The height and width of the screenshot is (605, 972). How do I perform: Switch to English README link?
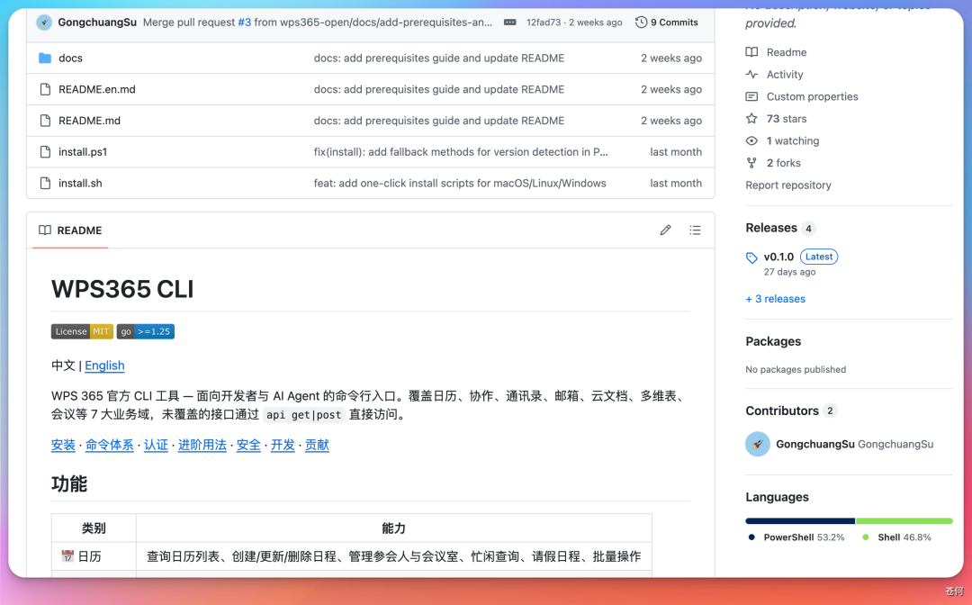coord(104,366)
